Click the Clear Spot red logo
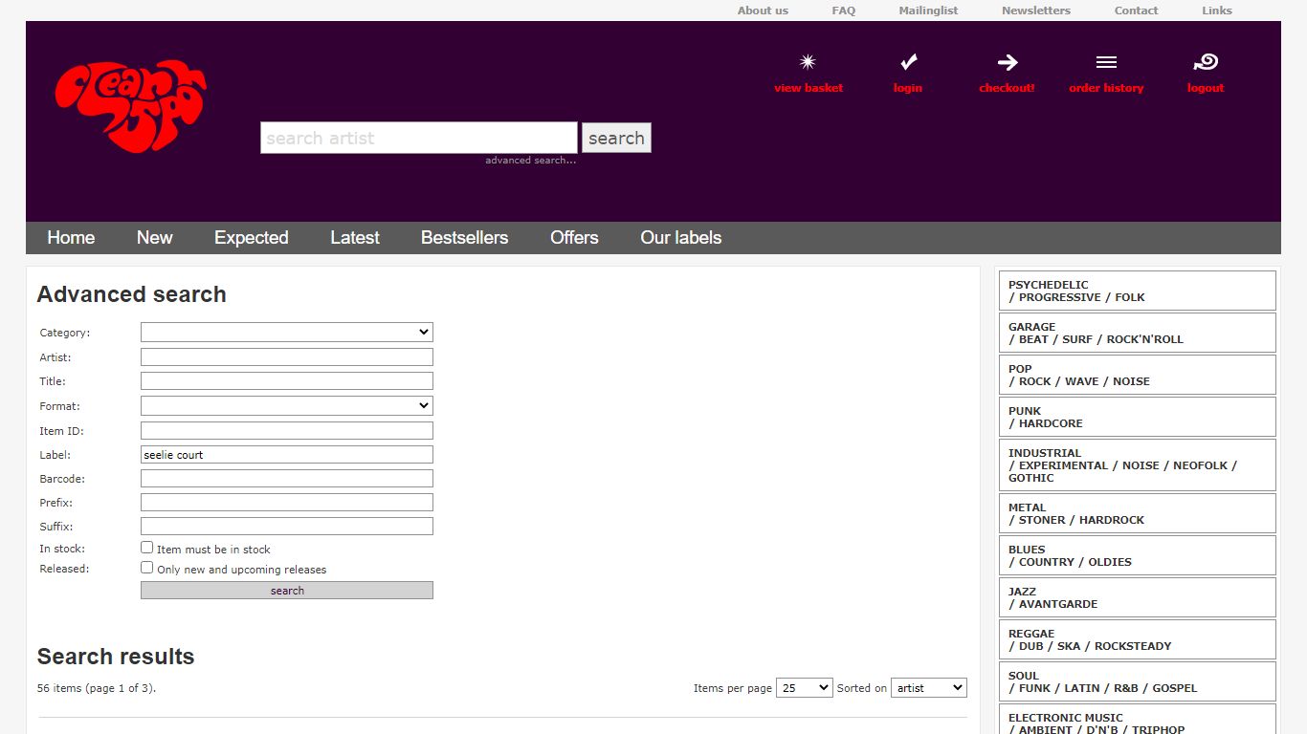This screenshot has height=734, width=1307. pyautogui.click(x=131, y=106)
